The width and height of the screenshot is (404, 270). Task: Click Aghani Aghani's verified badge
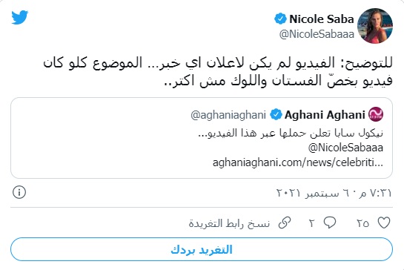(x=276, y=114)
